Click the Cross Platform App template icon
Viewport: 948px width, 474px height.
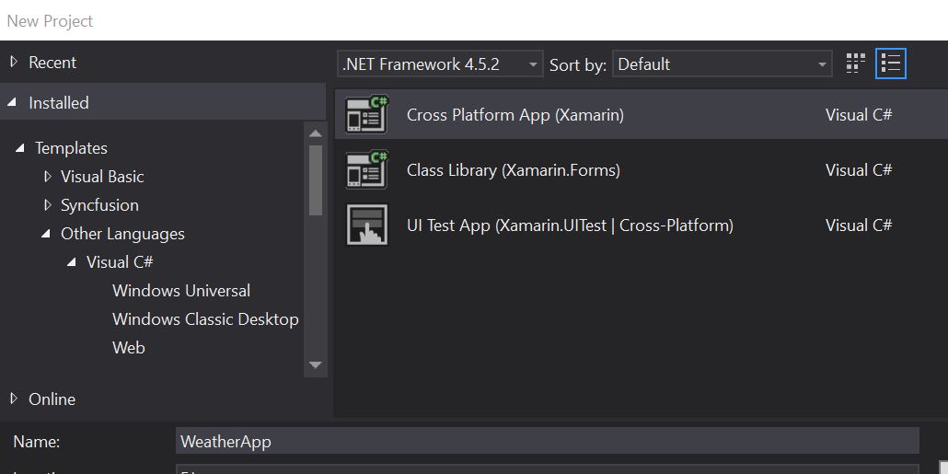point(367,114)
